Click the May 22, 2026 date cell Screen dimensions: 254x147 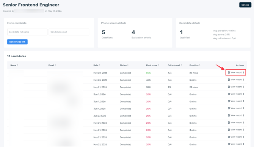point(100,73)
